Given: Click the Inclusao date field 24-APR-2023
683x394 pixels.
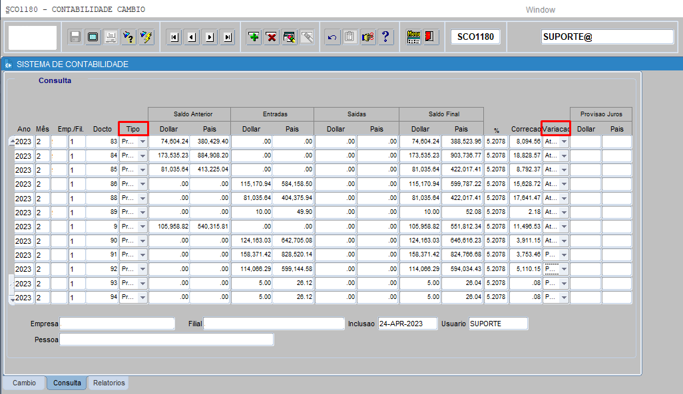Looking at the screenshot, I should click(x=407, y=324).
